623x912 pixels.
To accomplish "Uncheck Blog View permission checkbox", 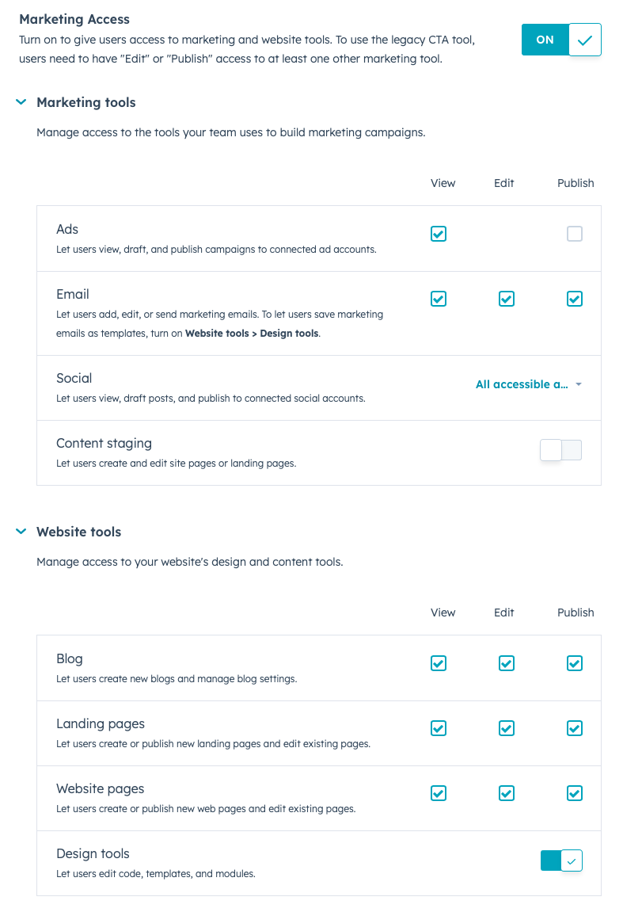I will pyautogui.click(x=439, y=663).
